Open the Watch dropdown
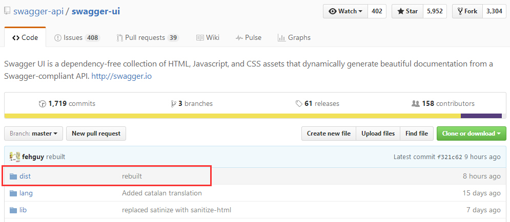Screen dimensions: 510x222 point(345,11)
